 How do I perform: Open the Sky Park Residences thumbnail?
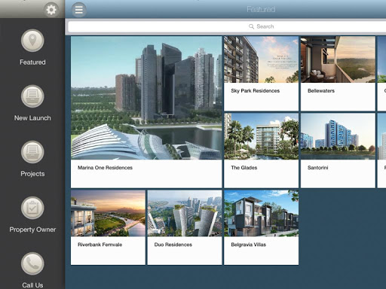(261, 59)
